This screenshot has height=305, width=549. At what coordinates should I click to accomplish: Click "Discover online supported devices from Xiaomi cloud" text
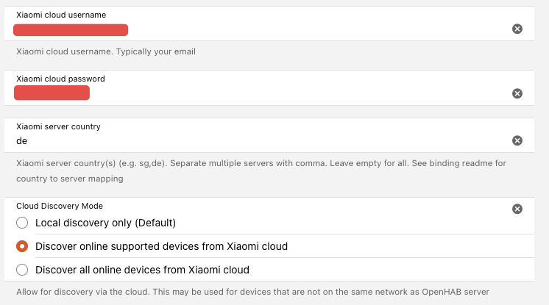tap(161, 246)
